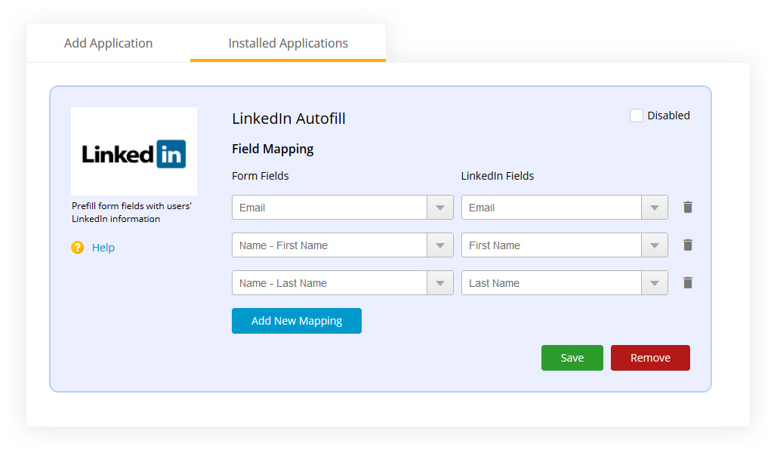Click the Prefill form fields description text
The height and width of the screenshot is (456, 777).
click(131, 212)
